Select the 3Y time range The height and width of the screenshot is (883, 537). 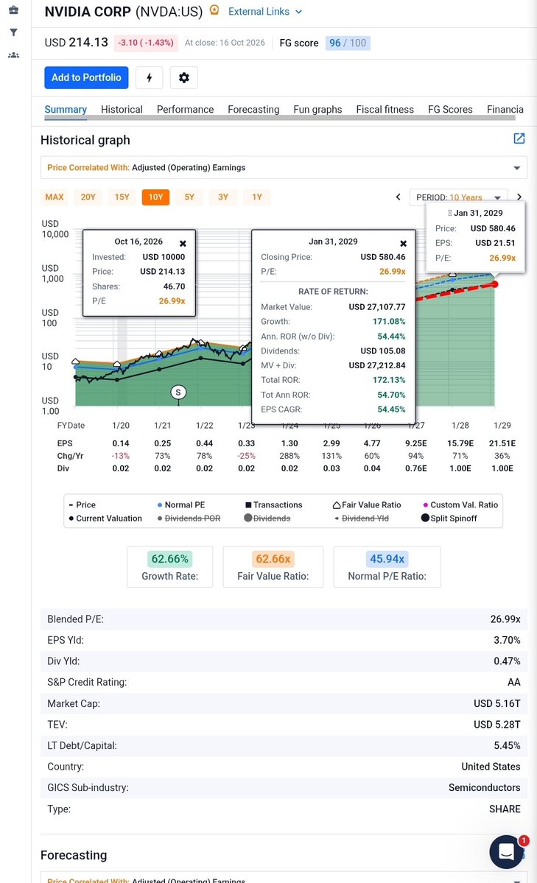coord(223,197)
